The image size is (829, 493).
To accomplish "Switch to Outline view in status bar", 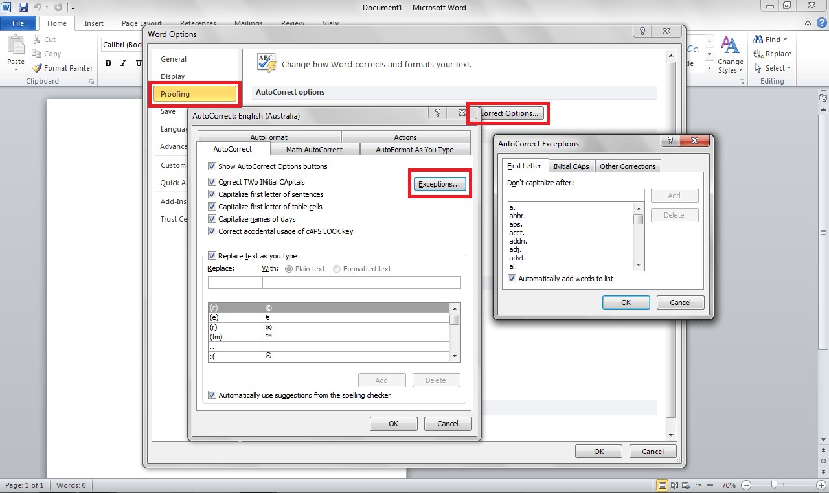I will (698, 485).
